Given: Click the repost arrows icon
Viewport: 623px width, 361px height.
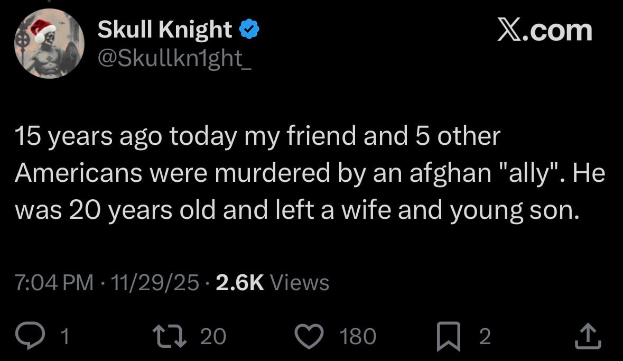Looking at the screenshot, I should (169, 337).
